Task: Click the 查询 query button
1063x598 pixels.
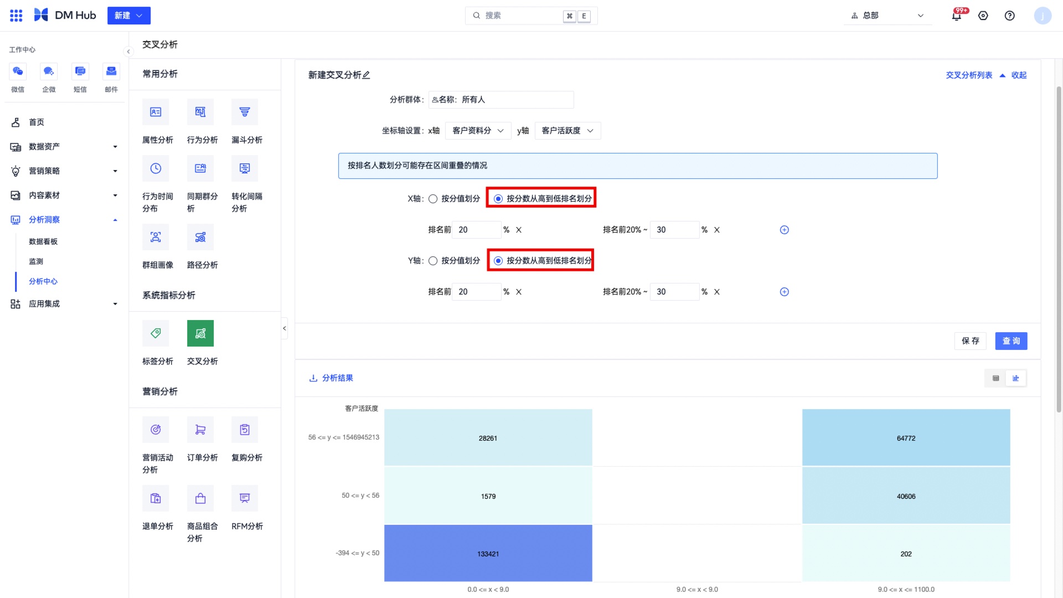Action: (1012, 341)
